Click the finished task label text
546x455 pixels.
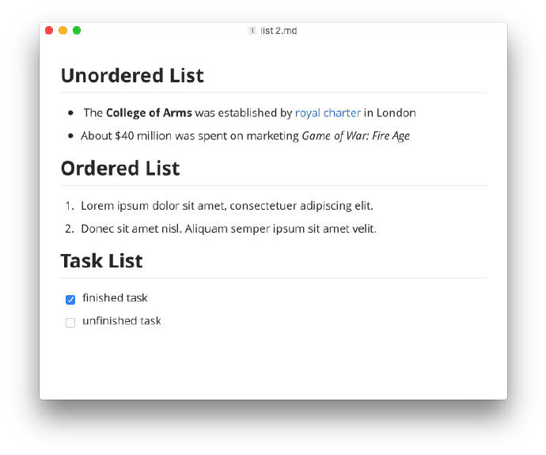click(115, 298)
